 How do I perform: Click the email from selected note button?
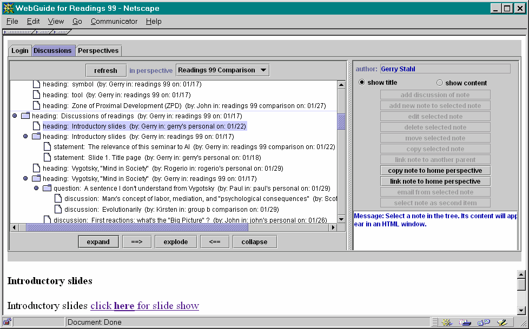coord(435,192)
